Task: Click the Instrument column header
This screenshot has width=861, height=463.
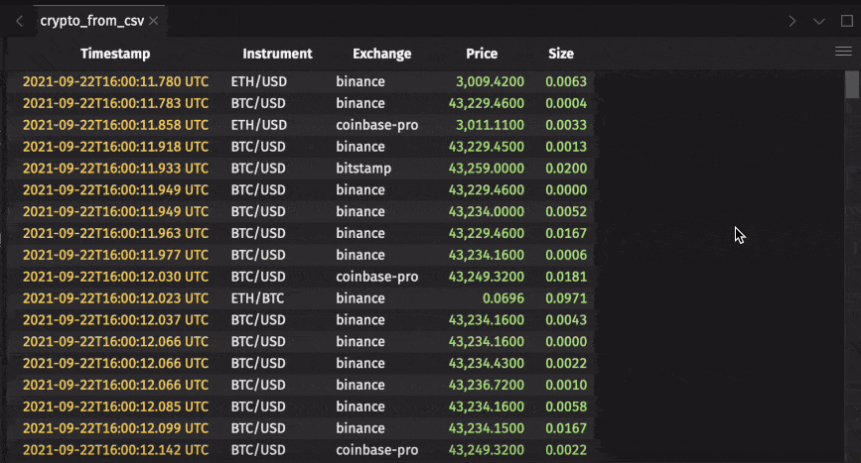Action: click(277, 54)
